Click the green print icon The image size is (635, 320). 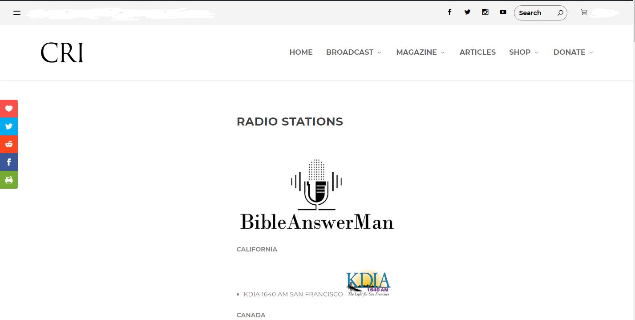[x=9, y=180]
